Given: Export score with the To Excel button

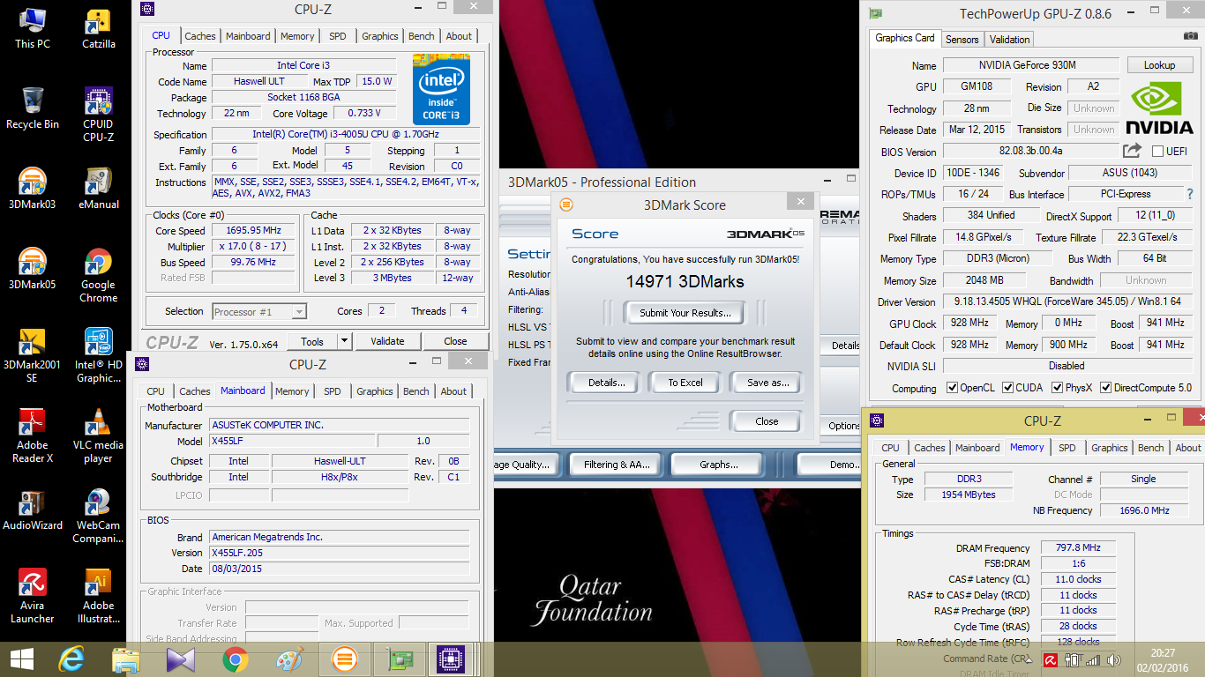Looking at the screenshot, I should click(x=685, y=383).
